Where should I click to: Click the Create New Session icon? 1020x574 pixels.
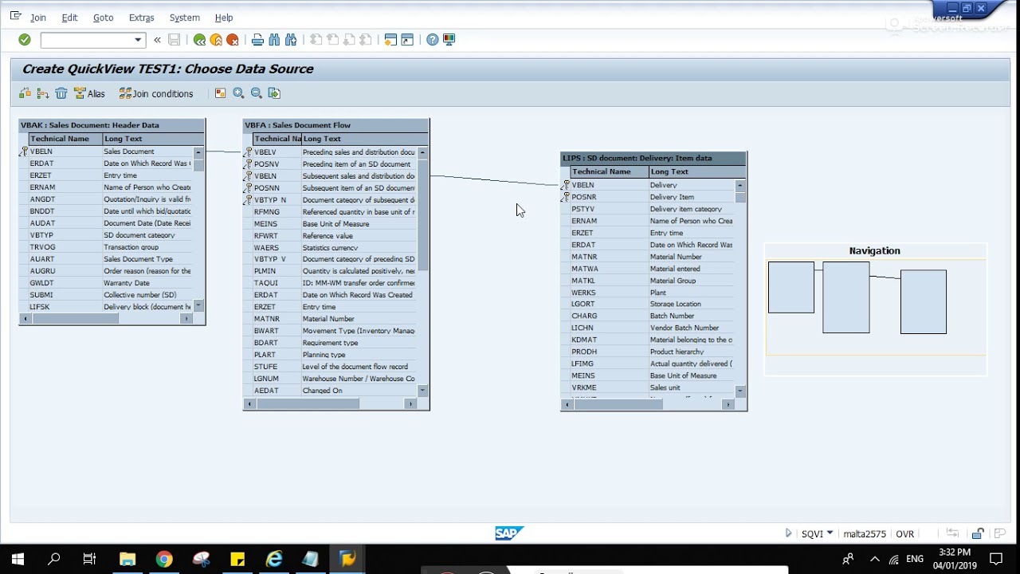(x=390, y=40)
